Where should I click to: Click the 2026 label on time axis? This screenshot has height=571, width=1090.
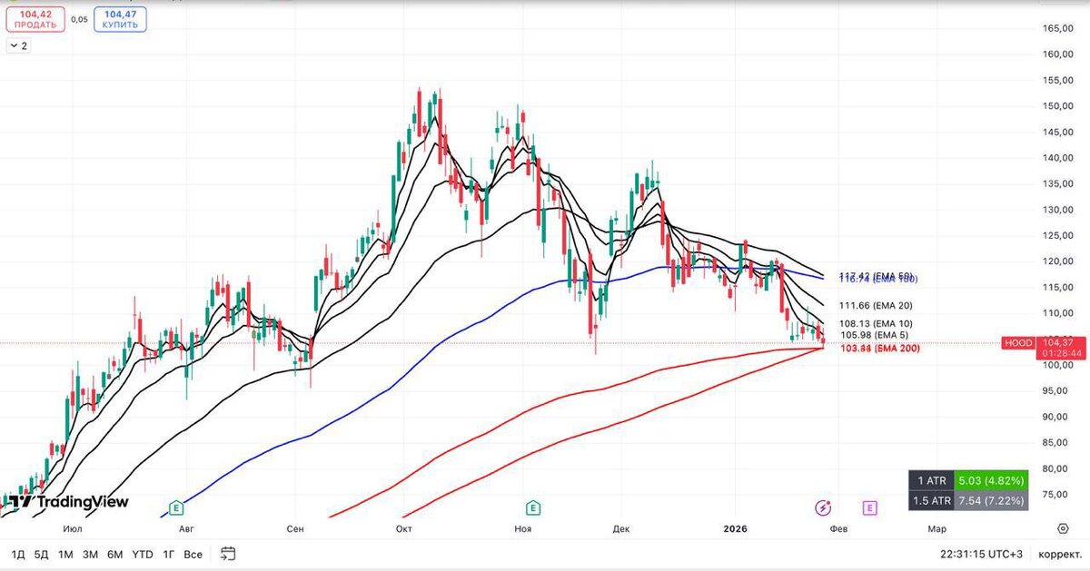click(733, 528)
